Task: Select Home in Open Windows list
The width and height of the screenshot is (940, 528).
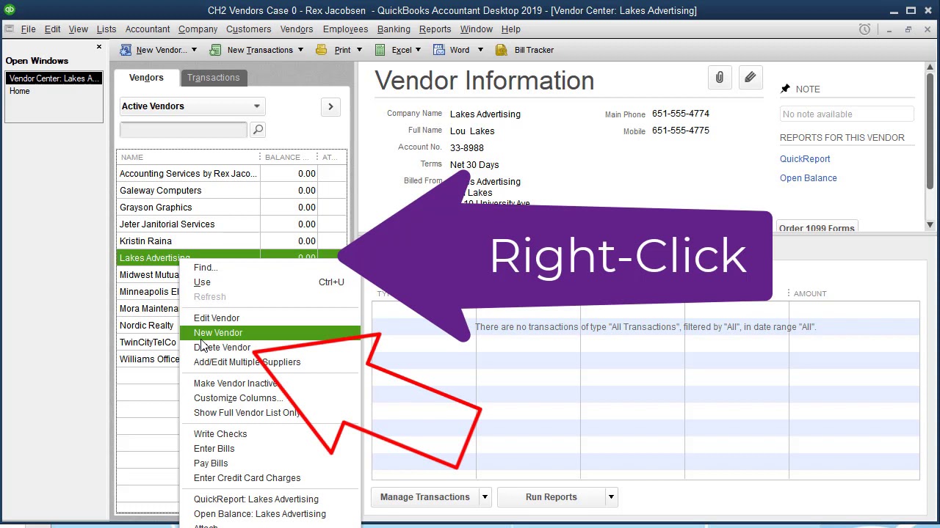Action: pos(54,92)
